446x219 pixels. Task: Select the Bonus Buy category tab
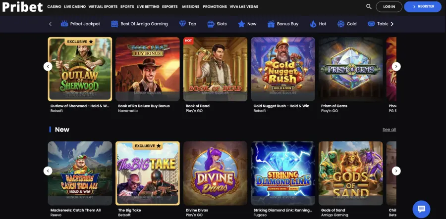[283, 24]
